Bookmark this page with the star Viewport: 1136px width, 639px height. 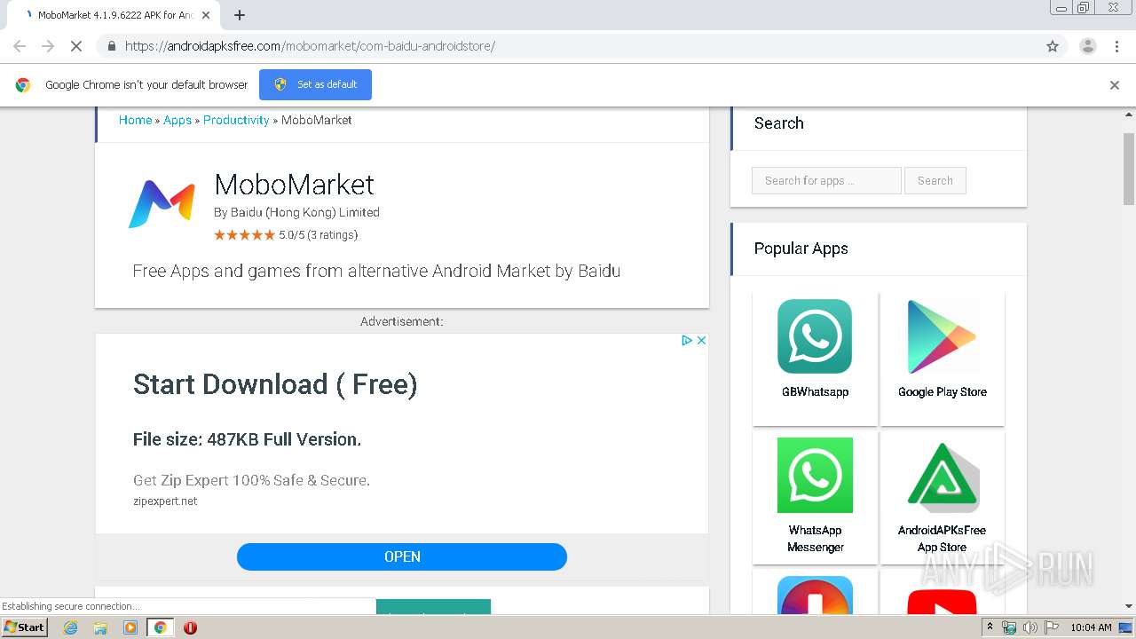click(x=1053, y=46)
